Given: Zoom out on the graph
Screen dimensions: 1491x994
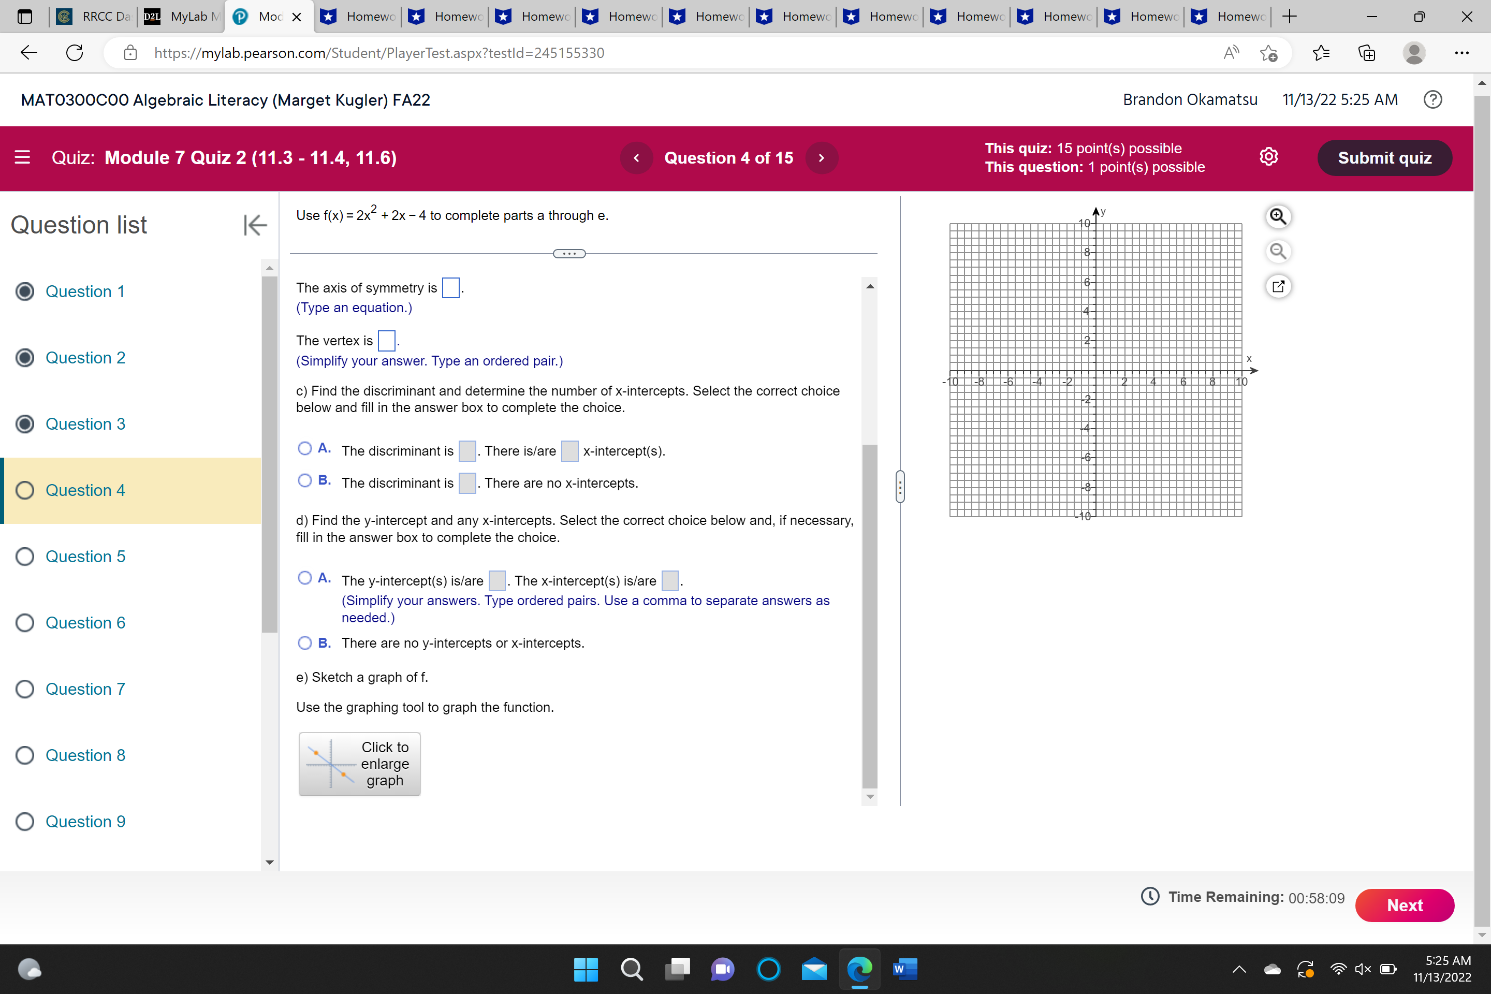Looking at the screenshot, I should [x=1278, y=252].
